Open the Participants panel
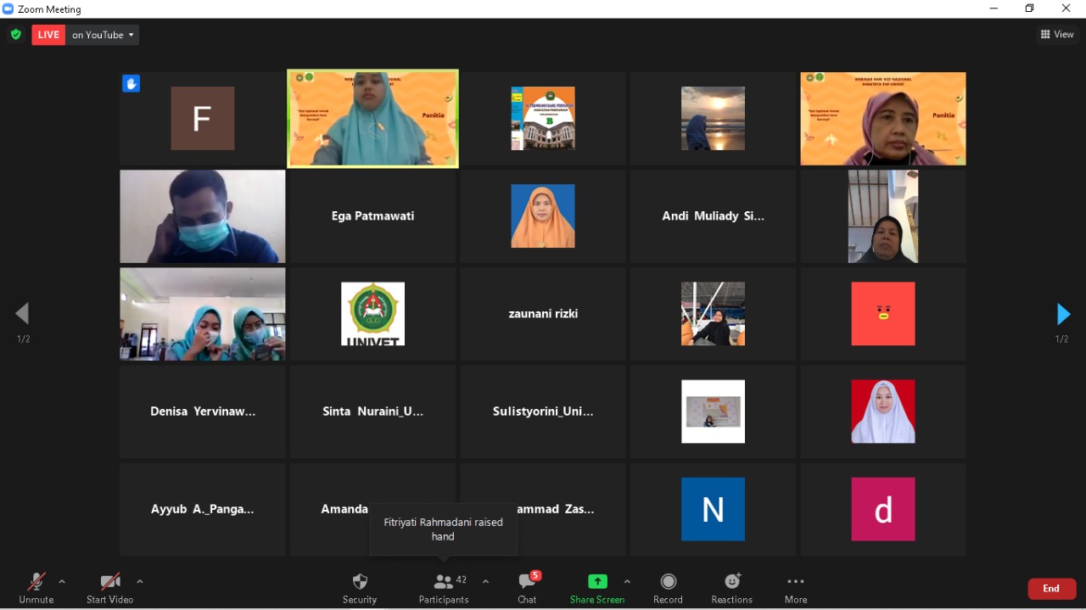Image resolution: width=1086 pixels, height=610 pixels. tap(443, 588)
